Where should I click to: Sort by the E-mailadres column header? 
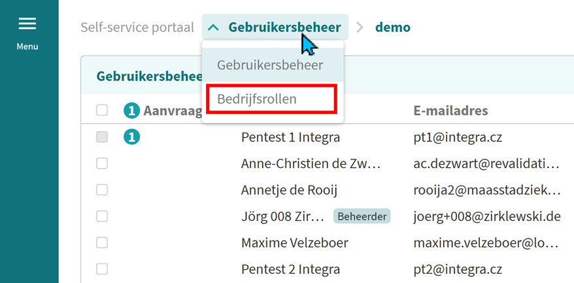click(x=450, y=110)
